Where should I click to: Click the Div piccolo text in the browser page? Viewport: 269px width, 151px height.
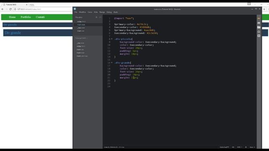click(10, 25)
